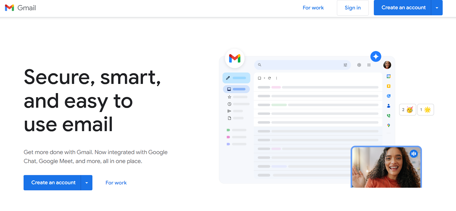Click the Gmail logo in the header
The image size is (456, 211).
[21, 8]
